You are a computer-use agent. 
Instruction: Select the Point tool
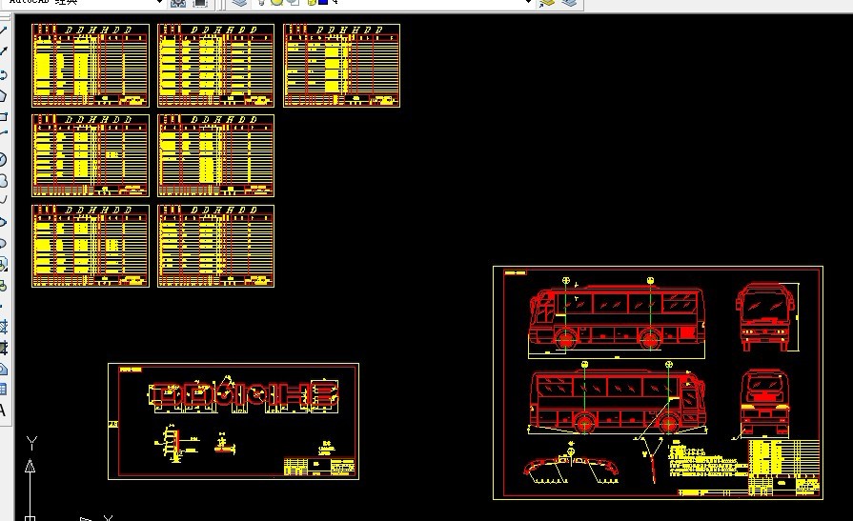coord(2,306)
